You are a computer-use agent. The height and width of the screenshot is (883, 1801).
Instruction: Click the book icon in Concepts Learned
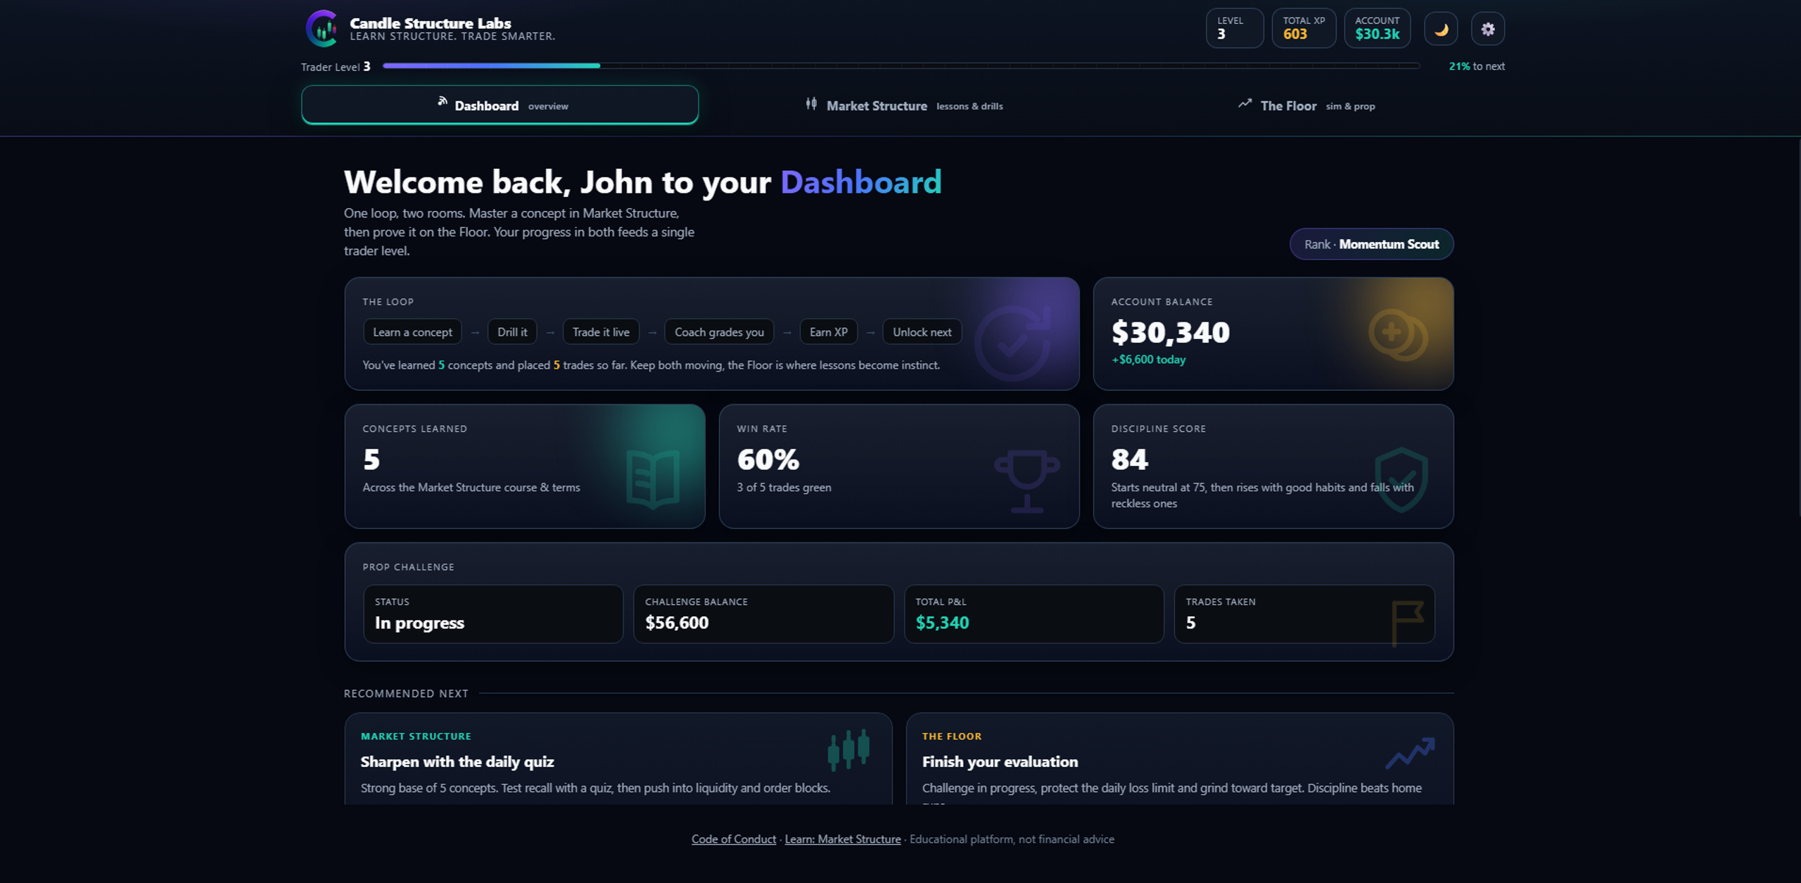tap(653, 478)
